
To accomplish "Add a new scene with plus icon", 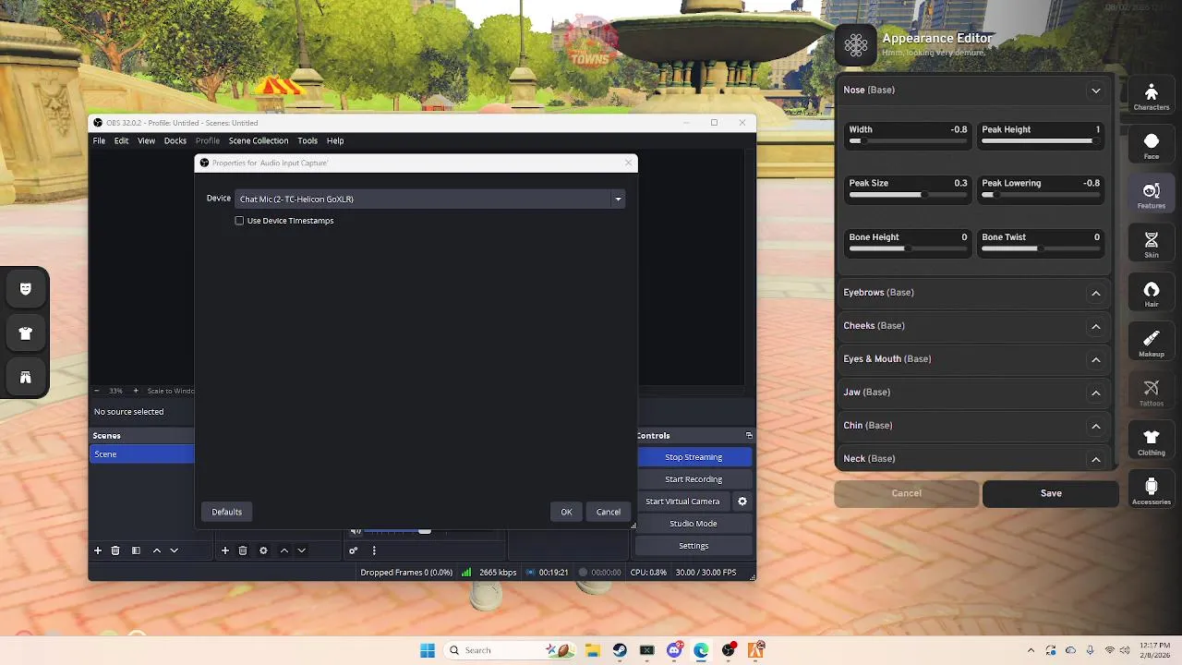I will coord(98,550).
